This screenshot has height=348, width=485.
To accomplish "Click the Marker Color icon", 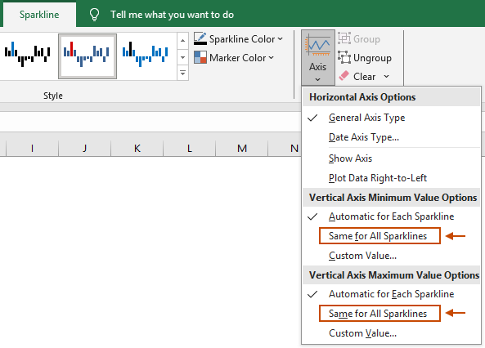I will pyautogui.click(x=200, y=57).
